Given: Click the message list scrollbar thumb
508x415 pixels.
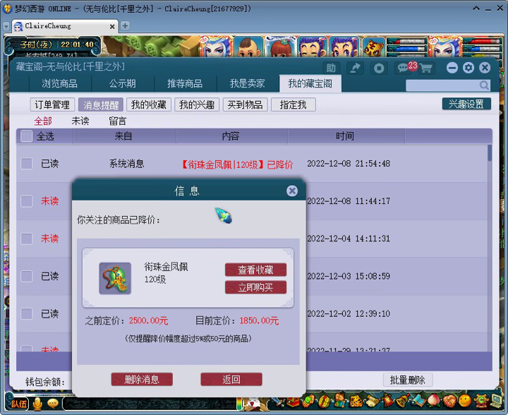Looking at the screenshot, I should (490, 153).
